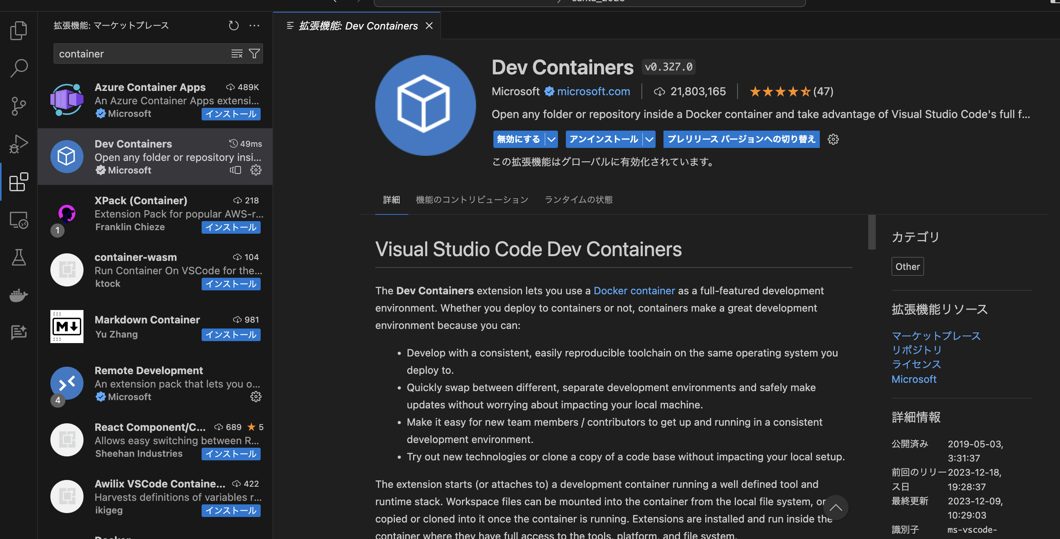Open the Docker container hyperlink
Screen dimensions: 1060x539
pos(634,291)
